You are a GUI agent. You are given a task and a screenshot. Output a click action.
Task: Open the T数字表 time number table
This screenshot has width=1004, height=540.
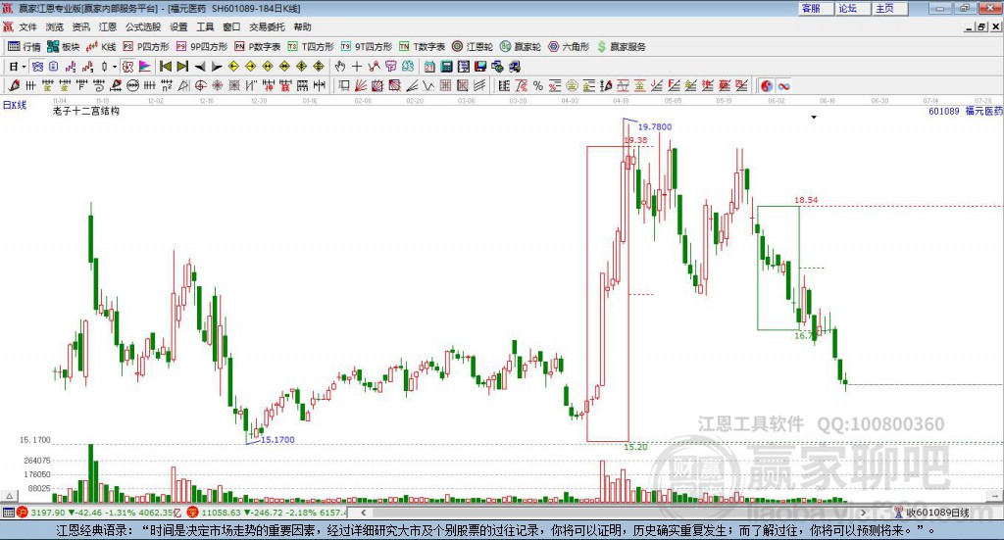coord(422,47)
